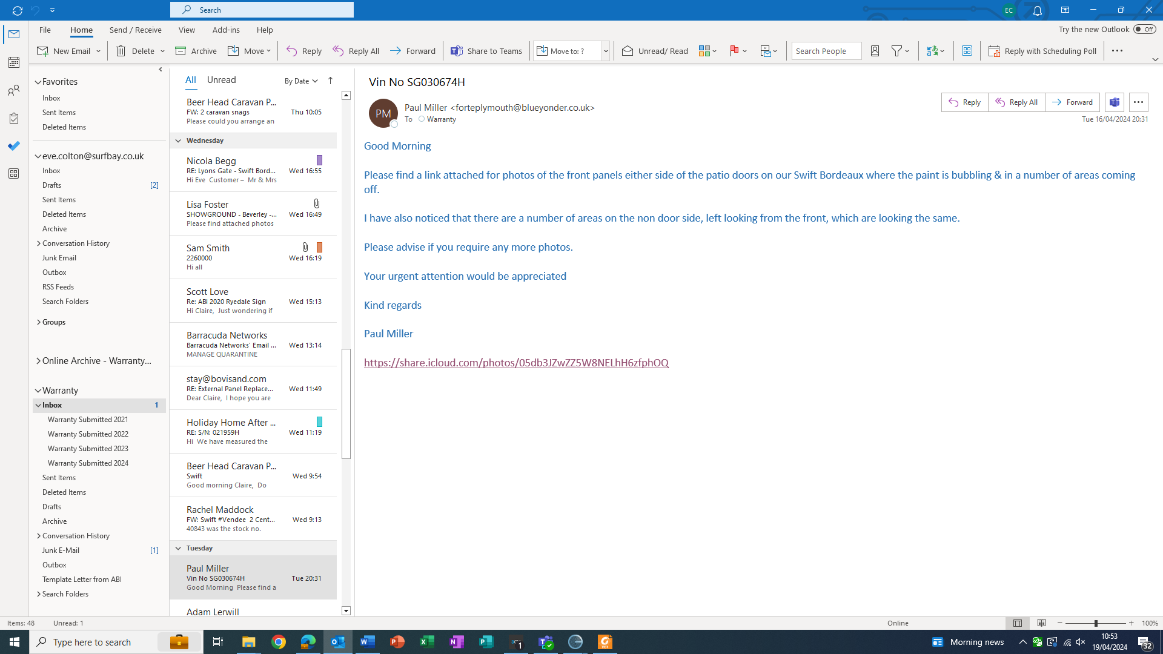
Task: Open the Calendar view in sidebar
Action: (x=13, y=62)
